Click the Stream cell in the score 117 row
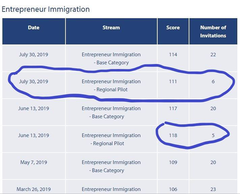 111,112
